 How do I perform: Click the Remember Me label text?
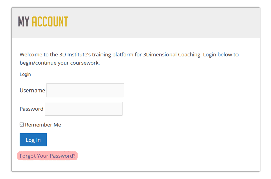(x=43, y=125)
